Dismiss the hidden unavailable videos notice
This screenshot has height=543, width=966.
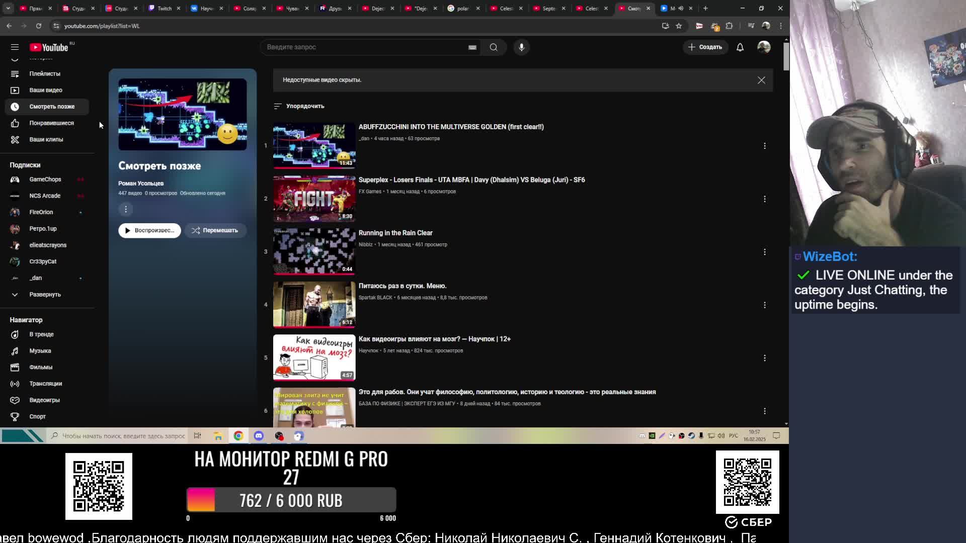pos(761,80)
